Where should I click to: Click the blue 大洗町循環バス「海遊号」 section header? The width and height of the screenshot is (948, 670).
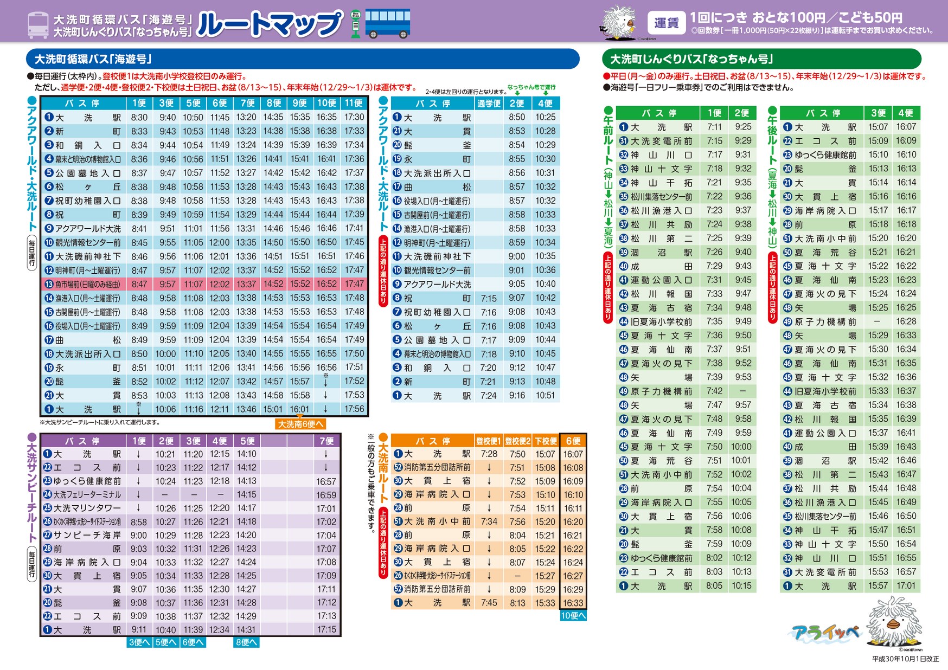click(x=303, y=59)
